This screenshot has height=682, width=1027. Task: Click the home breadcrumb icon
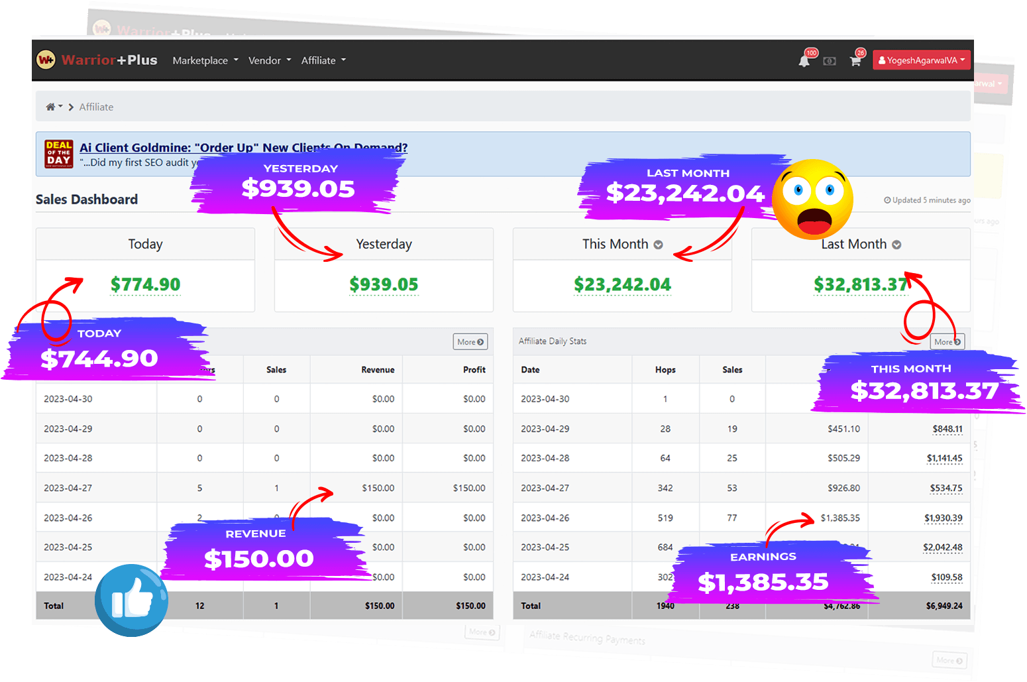(x=51, y=107)
